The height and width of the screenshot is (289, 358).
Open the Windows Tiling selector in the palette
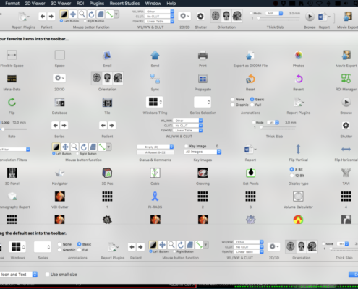[155, 102]
